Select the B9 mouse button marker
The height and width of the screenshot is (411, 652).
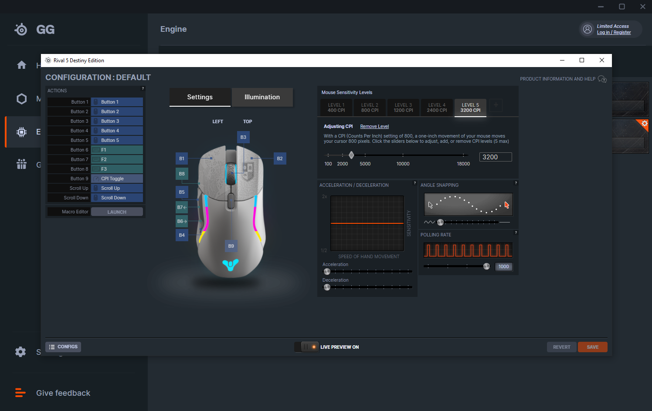231,246
